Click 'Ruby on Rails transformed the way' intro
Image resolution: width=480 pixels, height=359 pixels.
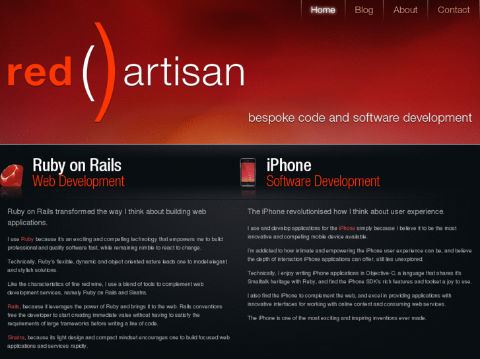(x=107, y=217)
